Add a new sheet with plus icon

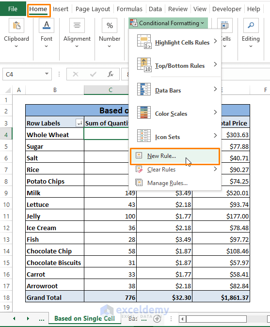pos(157,318)
